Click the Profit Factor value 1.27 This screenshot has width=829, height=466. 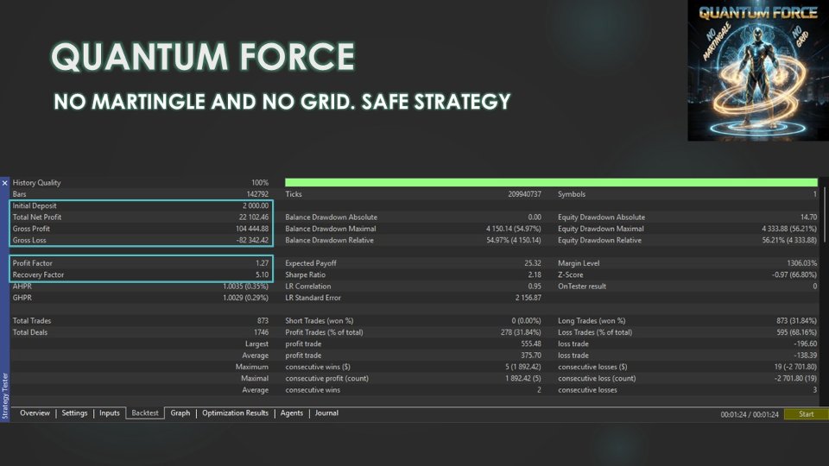pyautogui.click(x=263, y=263)
